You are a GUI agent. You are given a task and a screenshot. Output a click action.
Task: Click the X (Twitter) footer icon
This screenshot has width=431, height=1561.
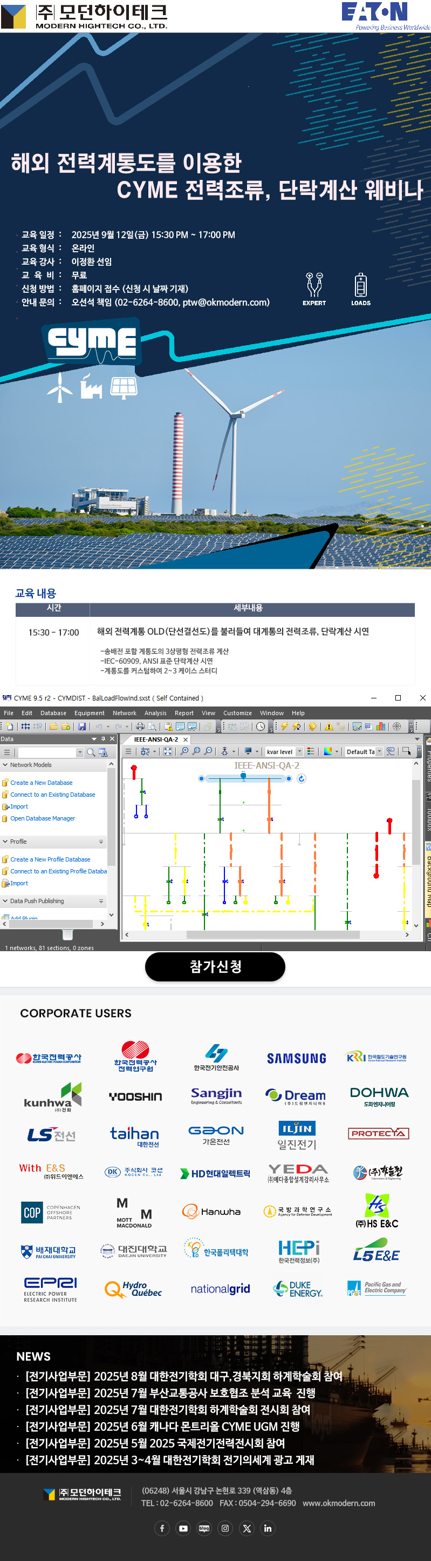tap(247, 1528)
